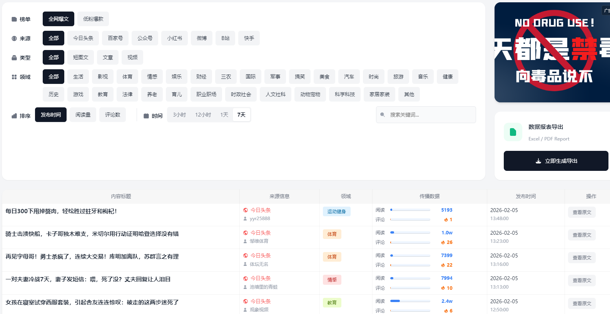This screenshot has width=610, height=314.
Task: Click the 来源 globe icon
Action: pyautogui.click(x=14, y=38)
